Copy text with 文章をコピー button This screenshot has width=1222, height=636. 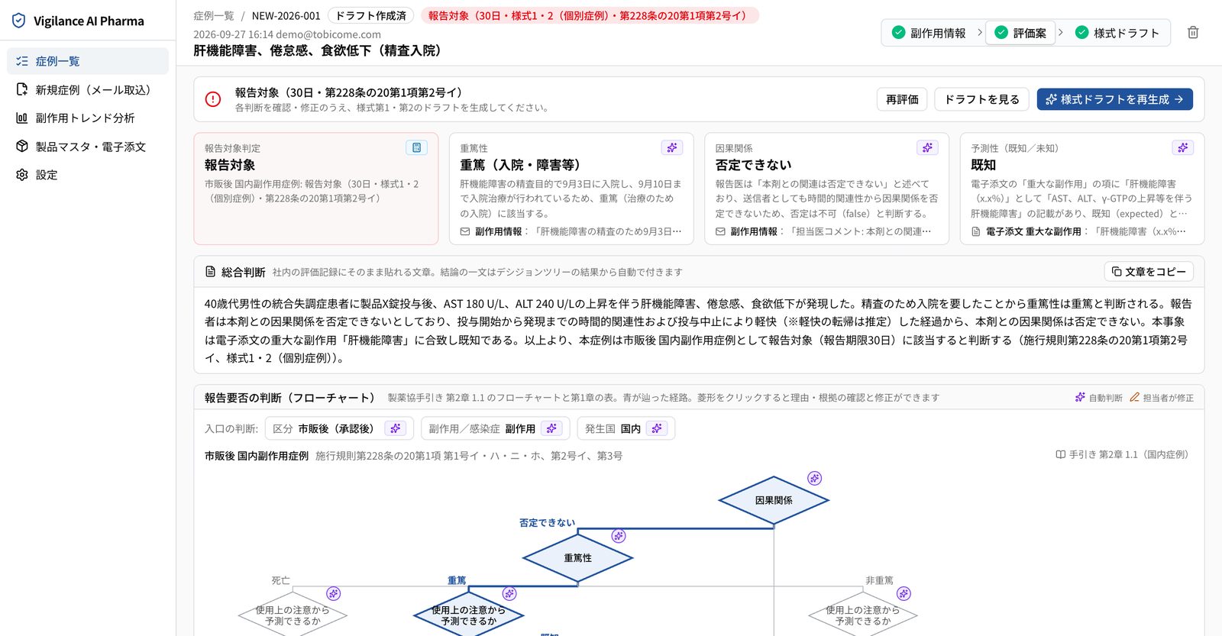tap(1149, 271)
